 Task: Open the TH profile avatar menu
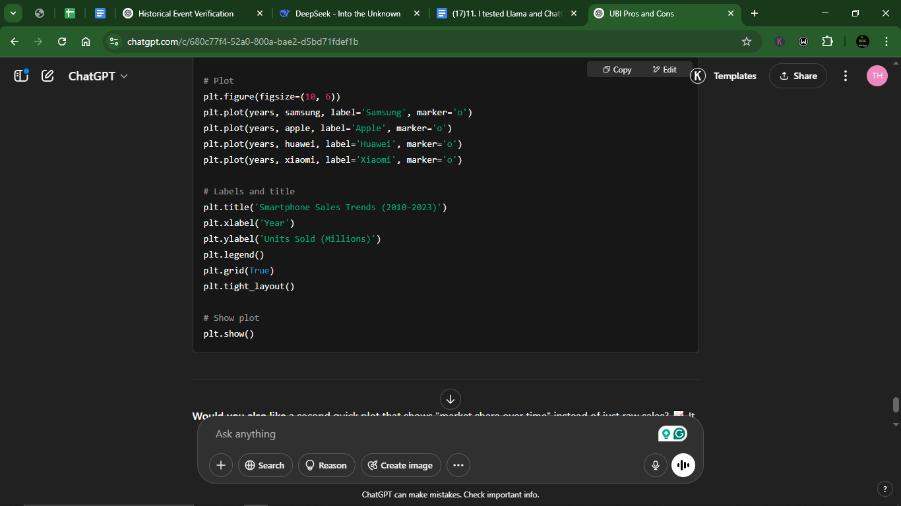click(x=877, y=76)
